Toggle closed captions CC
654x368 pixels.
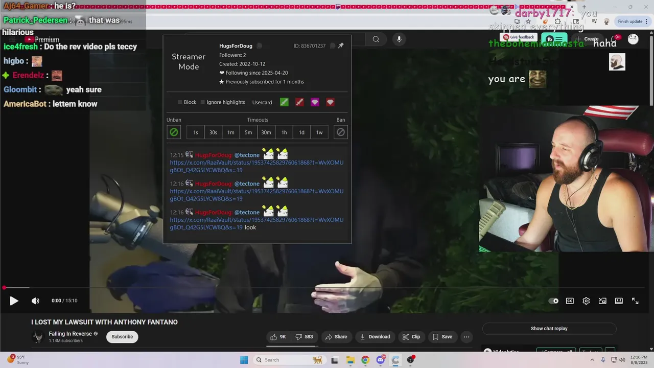570,301
